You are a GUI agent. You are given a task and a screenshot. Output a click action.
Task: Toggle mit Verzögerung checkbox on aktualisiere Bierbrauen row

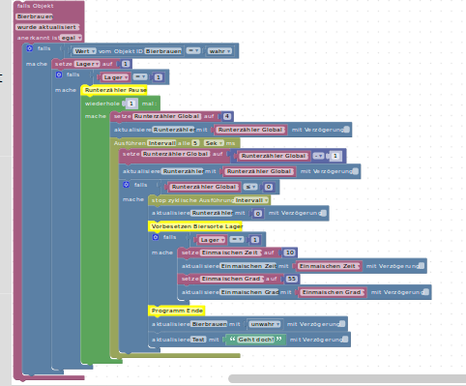tap(342, 323)
